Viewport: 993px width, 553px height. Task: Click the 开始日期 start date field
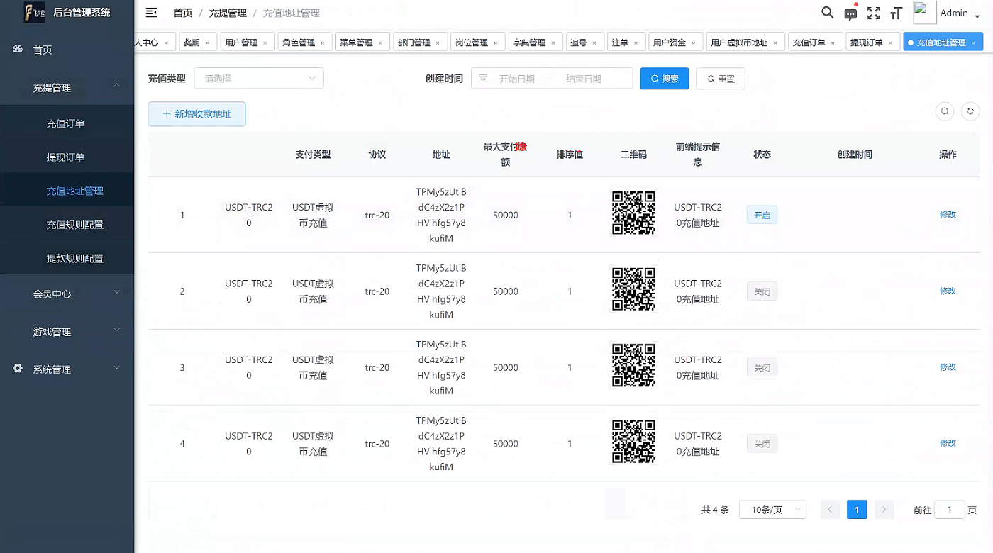click(x=517, y=79)
